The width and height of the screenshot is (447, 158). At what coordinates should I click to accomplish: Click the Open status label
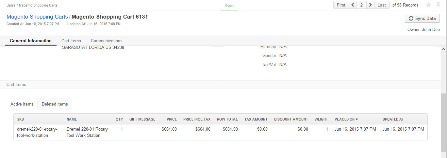click(229, 6)
